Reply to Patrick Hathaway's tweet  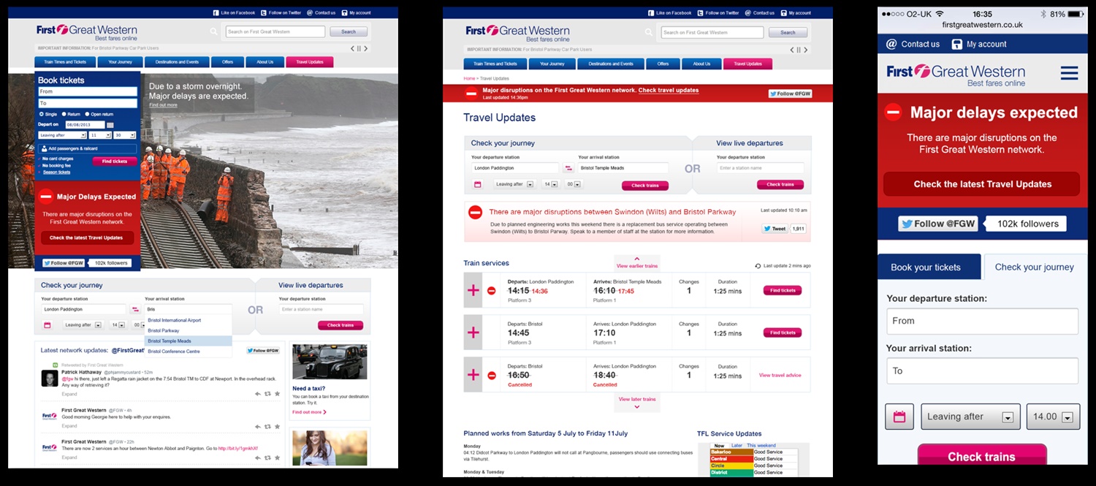click(x=257, y=393)
